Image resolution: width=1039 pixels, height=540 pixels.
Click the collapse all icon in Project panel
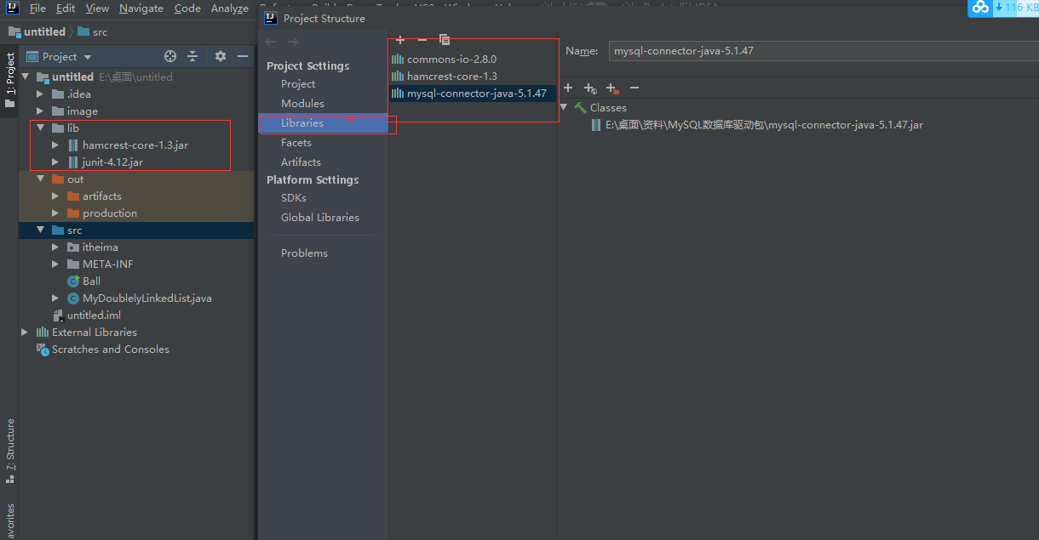pyautogui.click(x=192, y=56)
